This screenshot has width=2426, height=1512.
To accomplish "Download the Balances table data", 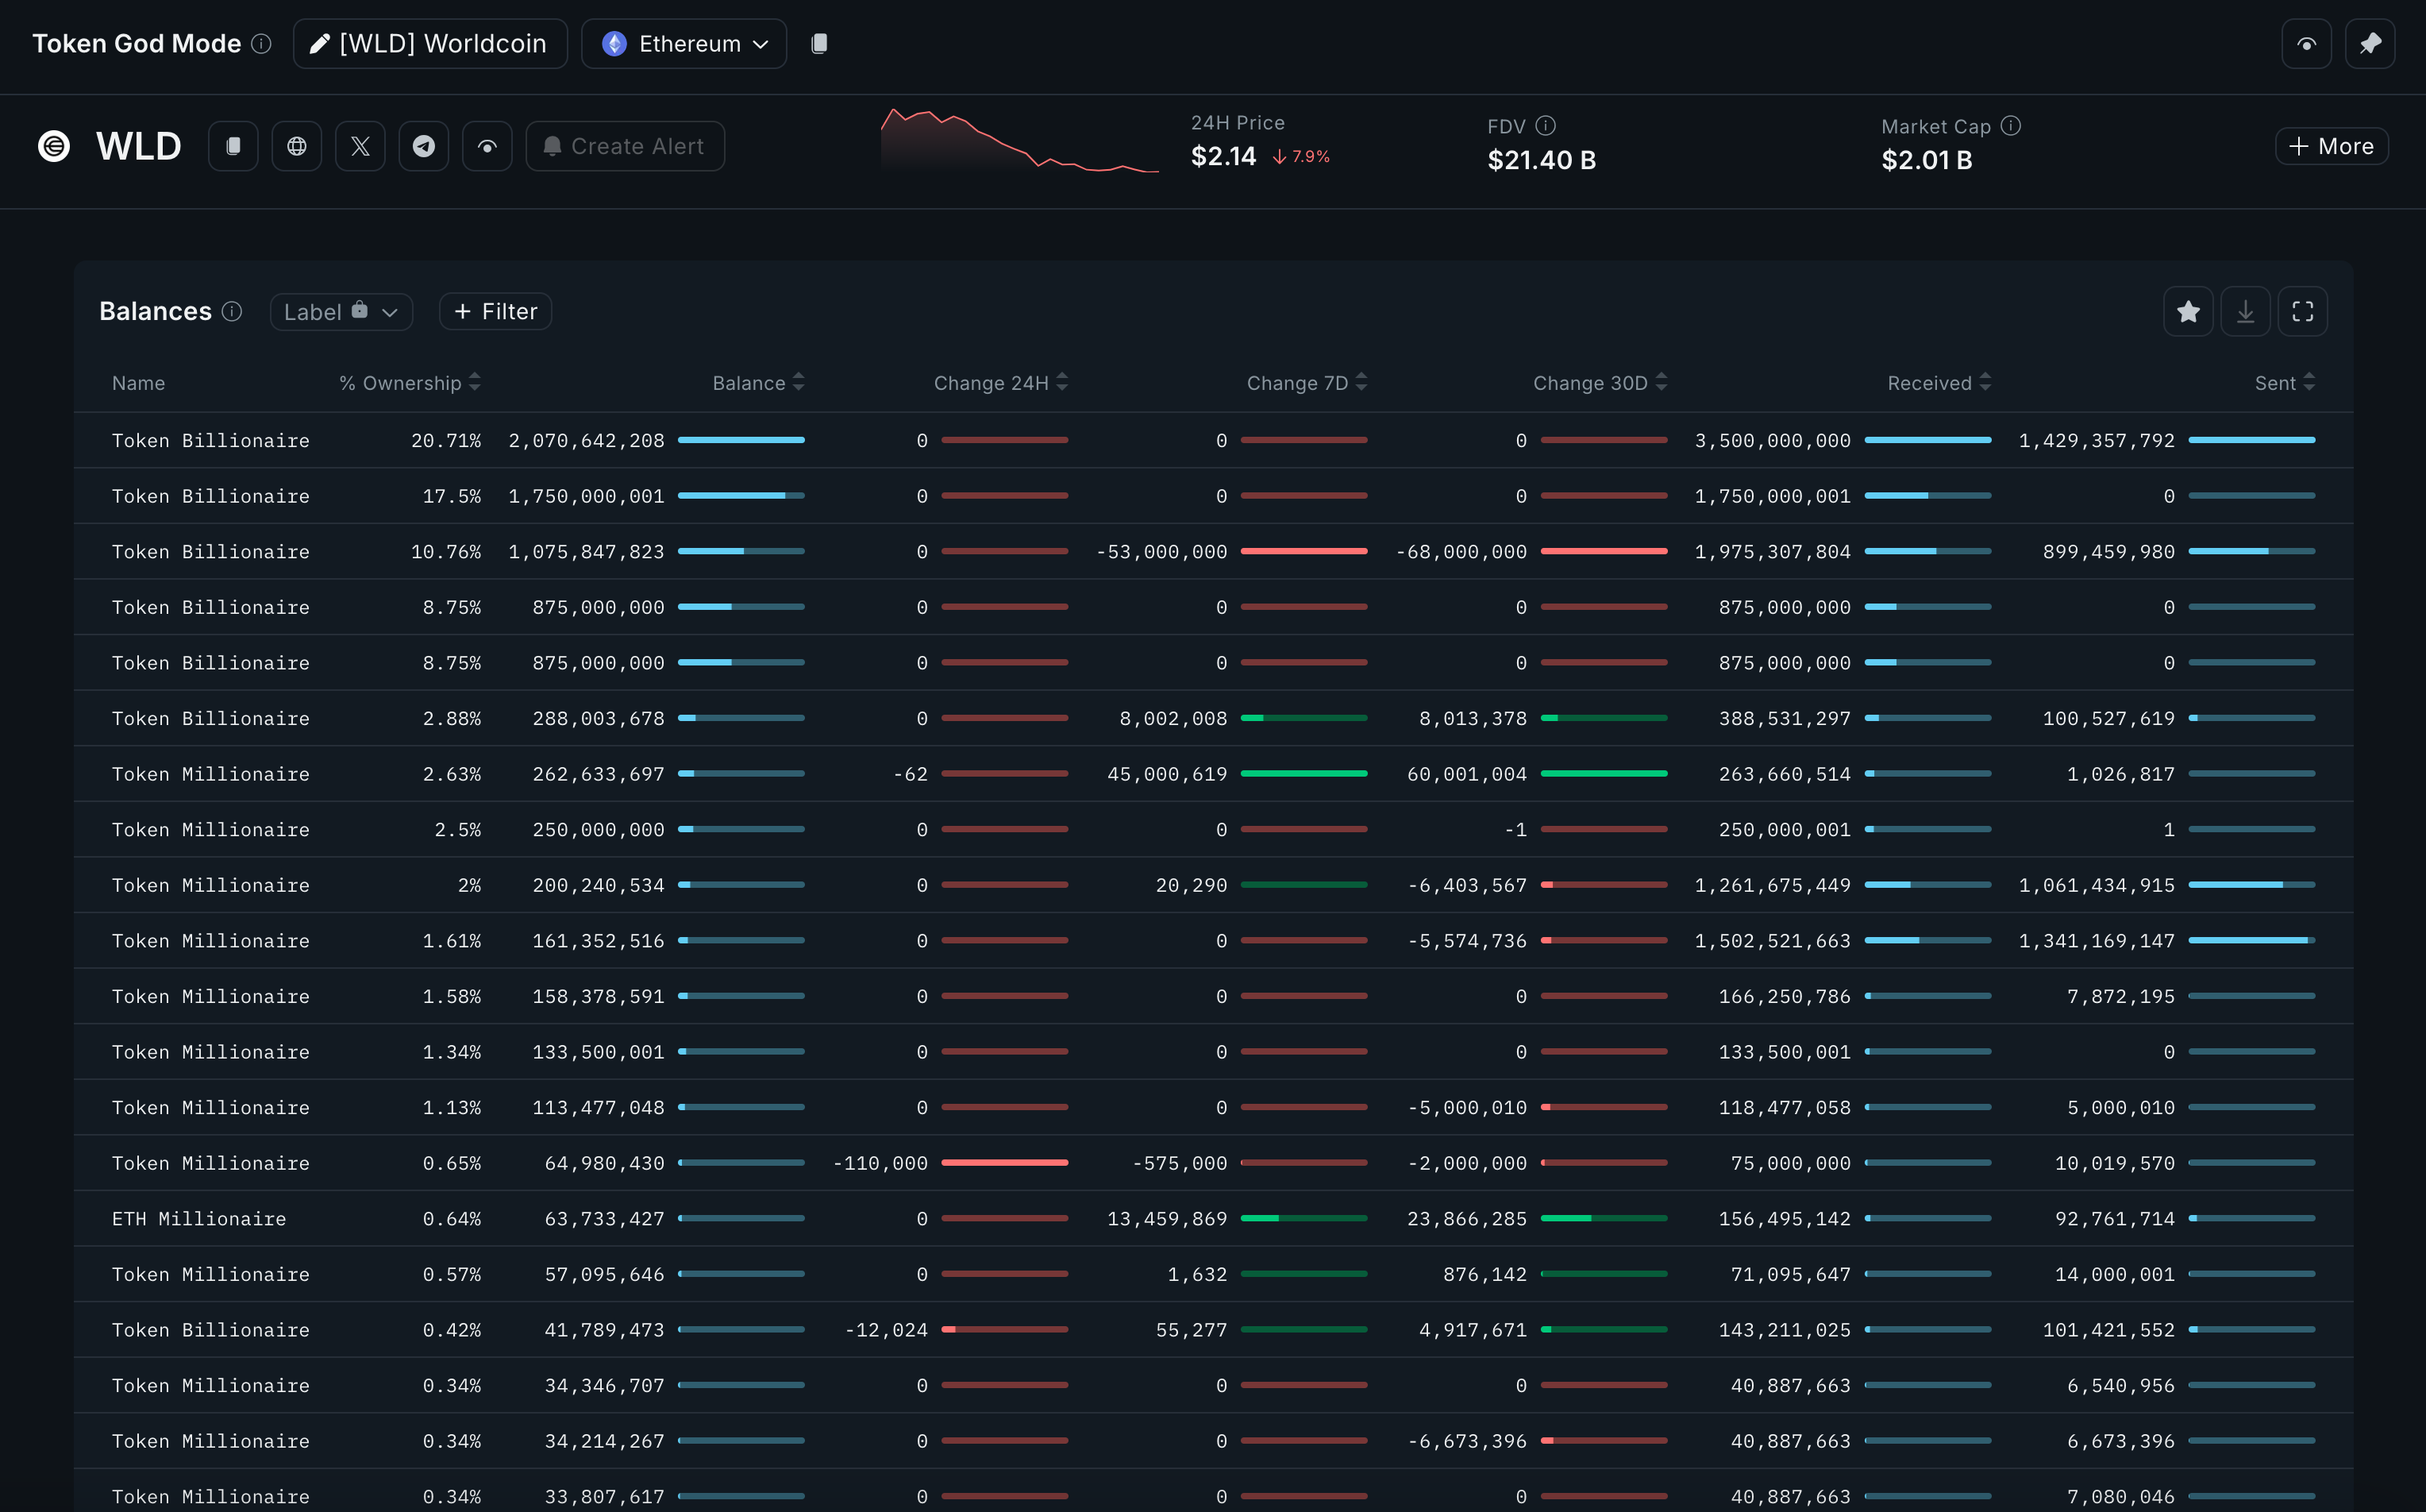I will point(2245,312).
